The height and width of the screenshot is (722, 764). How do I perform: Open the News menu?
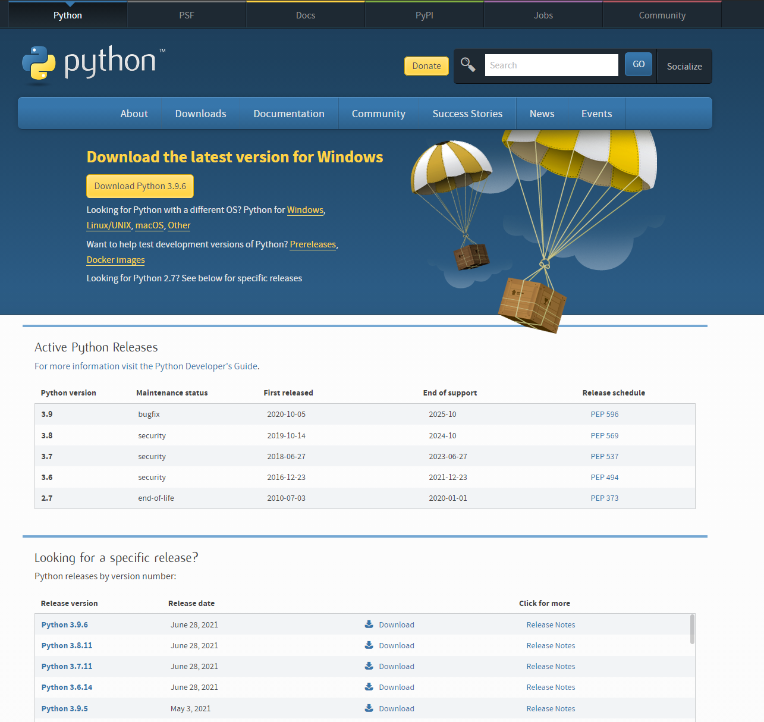tap(542, 114)
